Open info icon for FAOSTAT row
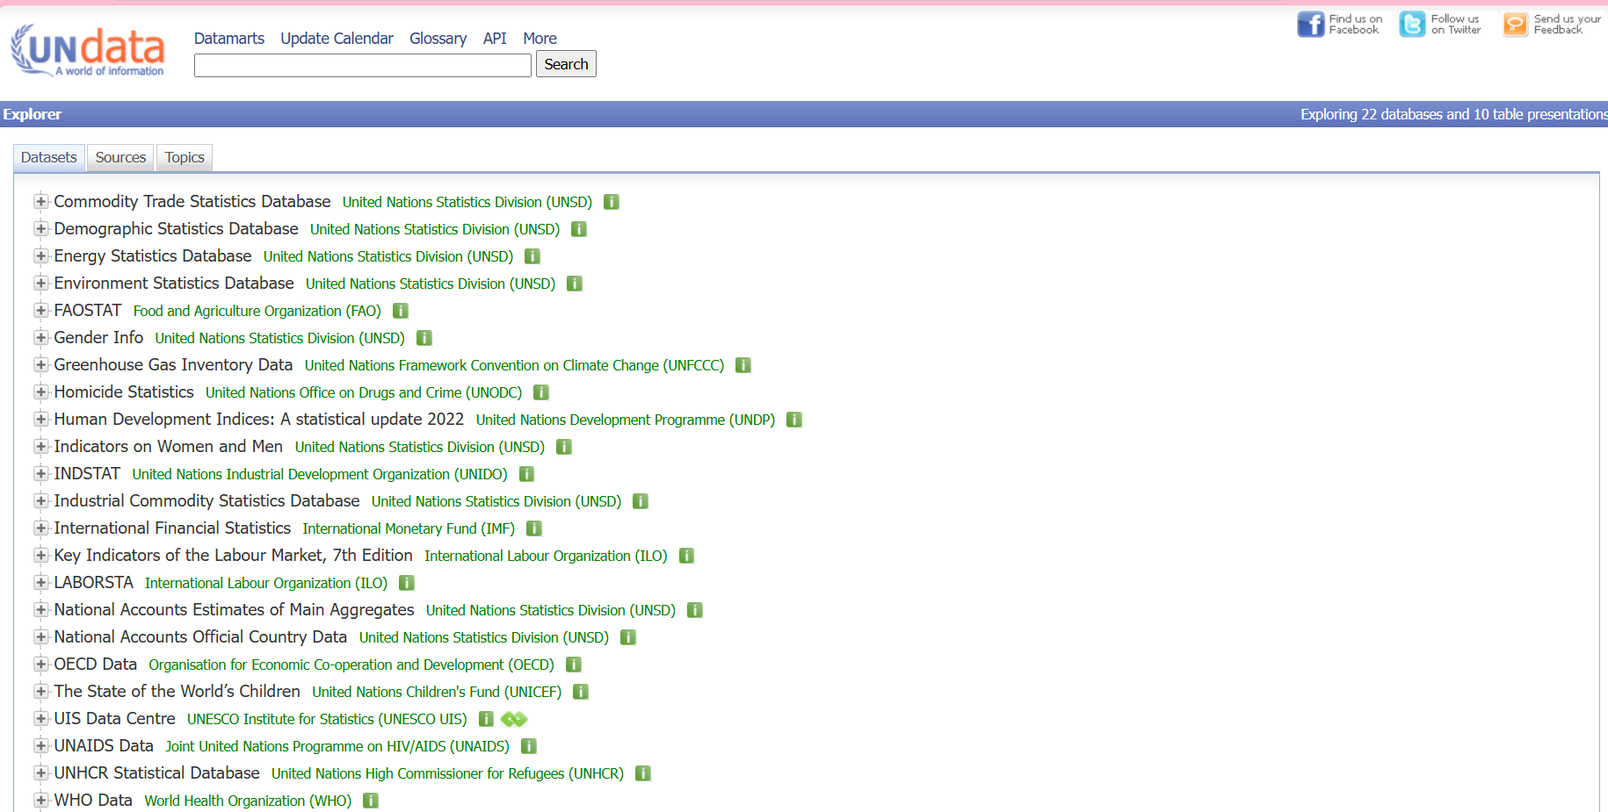The width and height of the screenshot is (1608, 812). point(401,311)
